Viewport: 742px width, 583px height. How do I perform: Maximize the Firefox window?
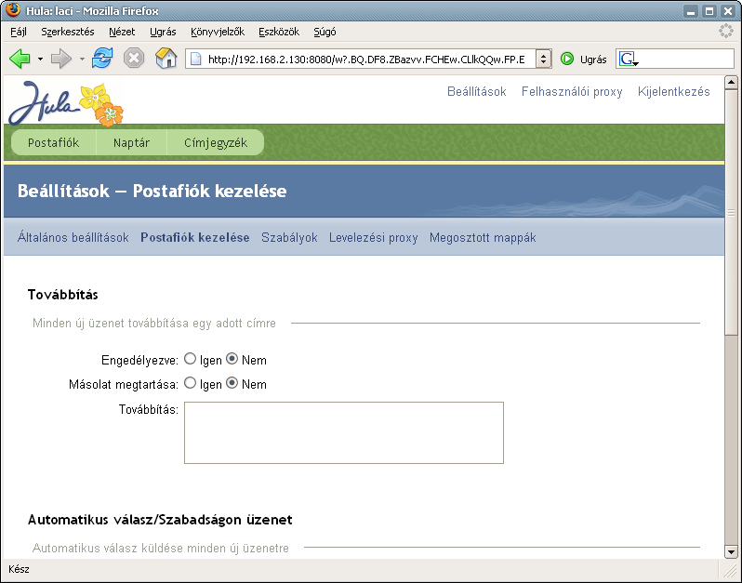pos(709,10)
